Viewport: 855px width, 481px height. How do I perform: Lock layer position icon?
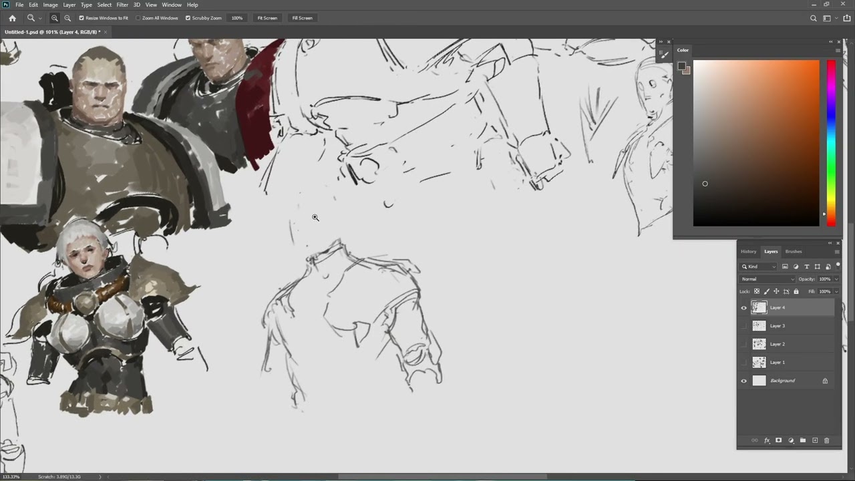coord(776,291)
